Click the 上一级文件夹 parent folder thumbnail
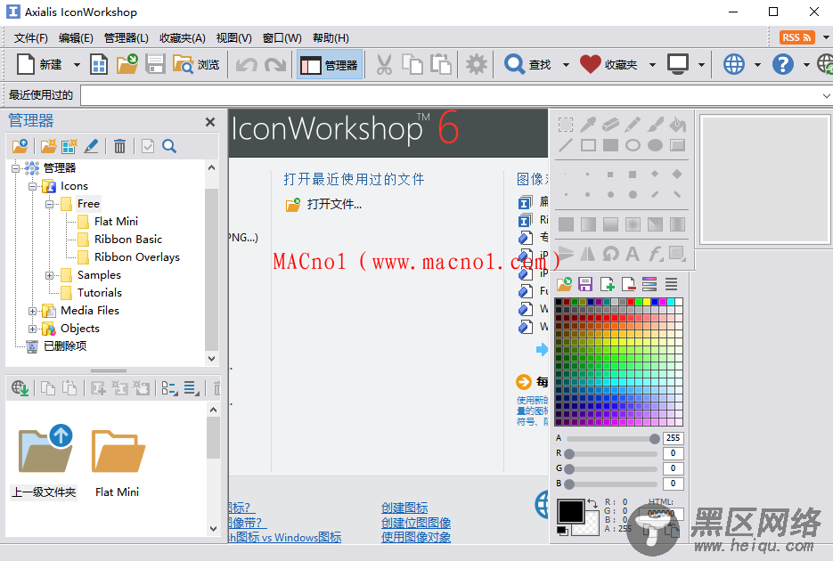The width and height of the screenshot is (833, 561). (45, 462)
